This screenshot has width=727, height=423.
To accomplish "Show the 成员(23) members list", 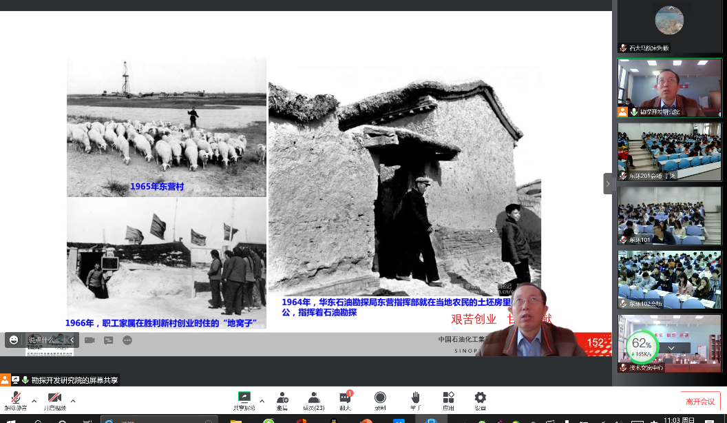I will pos(314,400).
